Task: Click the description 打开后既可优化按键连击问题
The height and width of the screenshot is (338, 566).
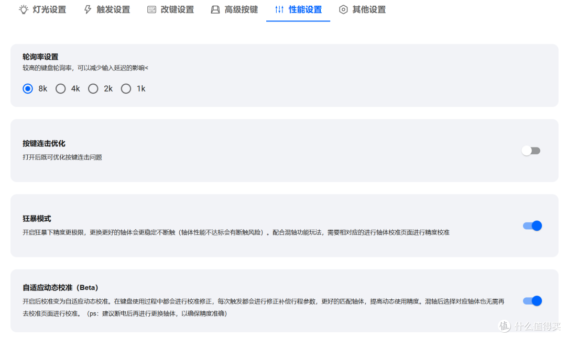Action: click(x=62, y=157)
